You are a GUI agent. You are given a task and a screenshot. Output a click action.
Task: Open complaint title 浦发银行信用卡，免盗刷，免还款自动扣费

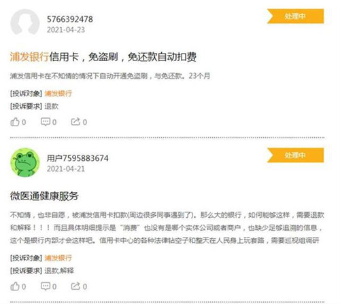coord(103,57)
